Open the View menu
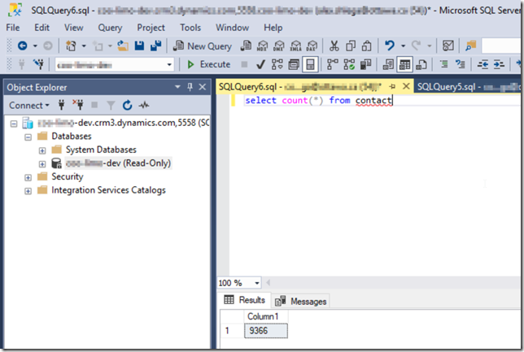This screenshot has height=352, width=524. [x=74, y=28]
